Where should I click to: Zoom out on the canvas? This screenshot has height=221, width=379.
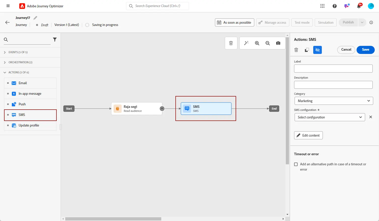[x=268, y=43]
